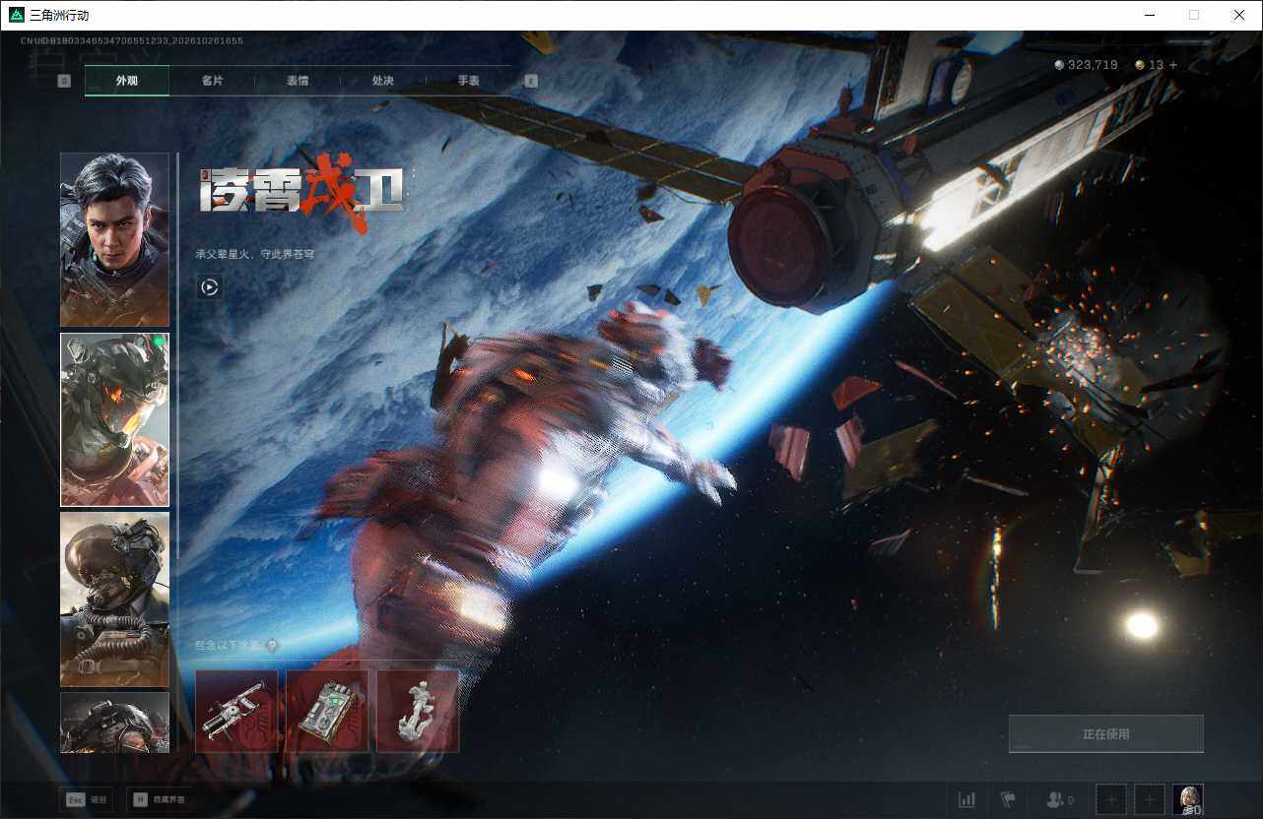Switch to the 手表 tab

469,81
